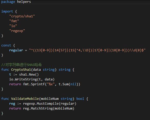The image size is (150, 120).
Task: Click the package helpers declaration line
Action: 16,2
